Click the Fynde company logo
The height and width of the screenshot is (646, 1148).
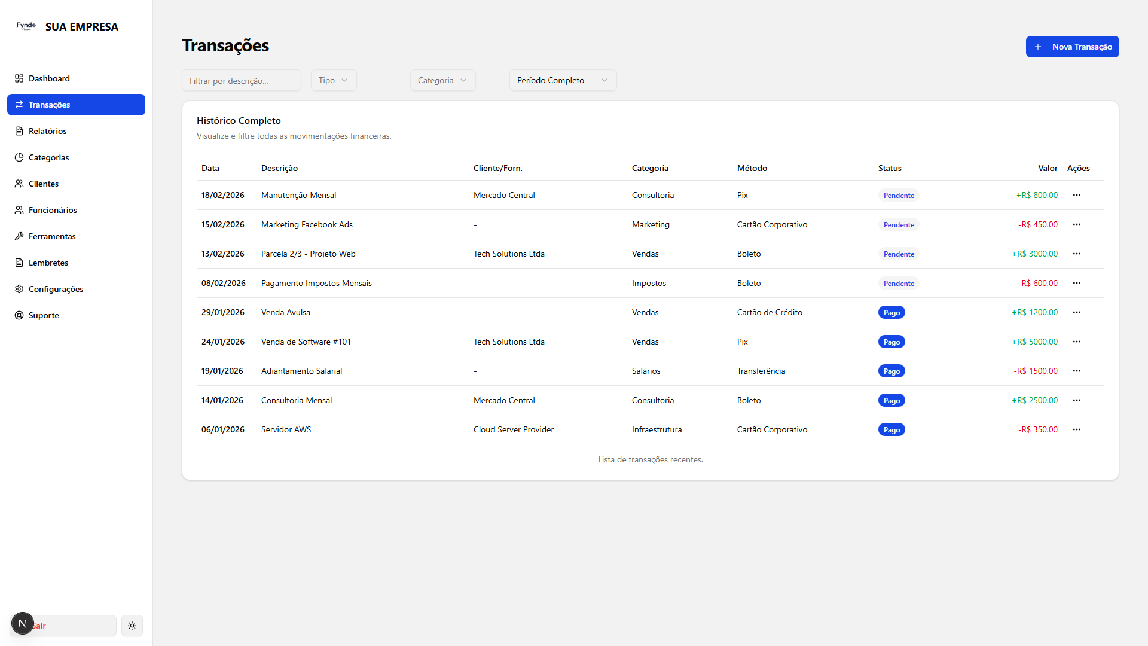coord(26,26)
